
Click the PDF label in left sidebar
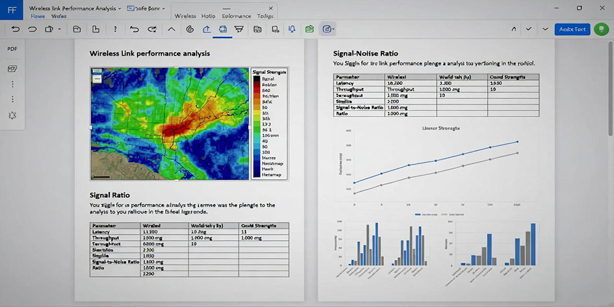pos(12,48)
